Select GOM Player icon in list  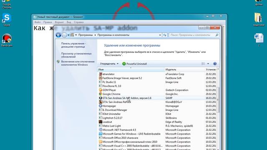pyautogui.click(x=101, y=90)
